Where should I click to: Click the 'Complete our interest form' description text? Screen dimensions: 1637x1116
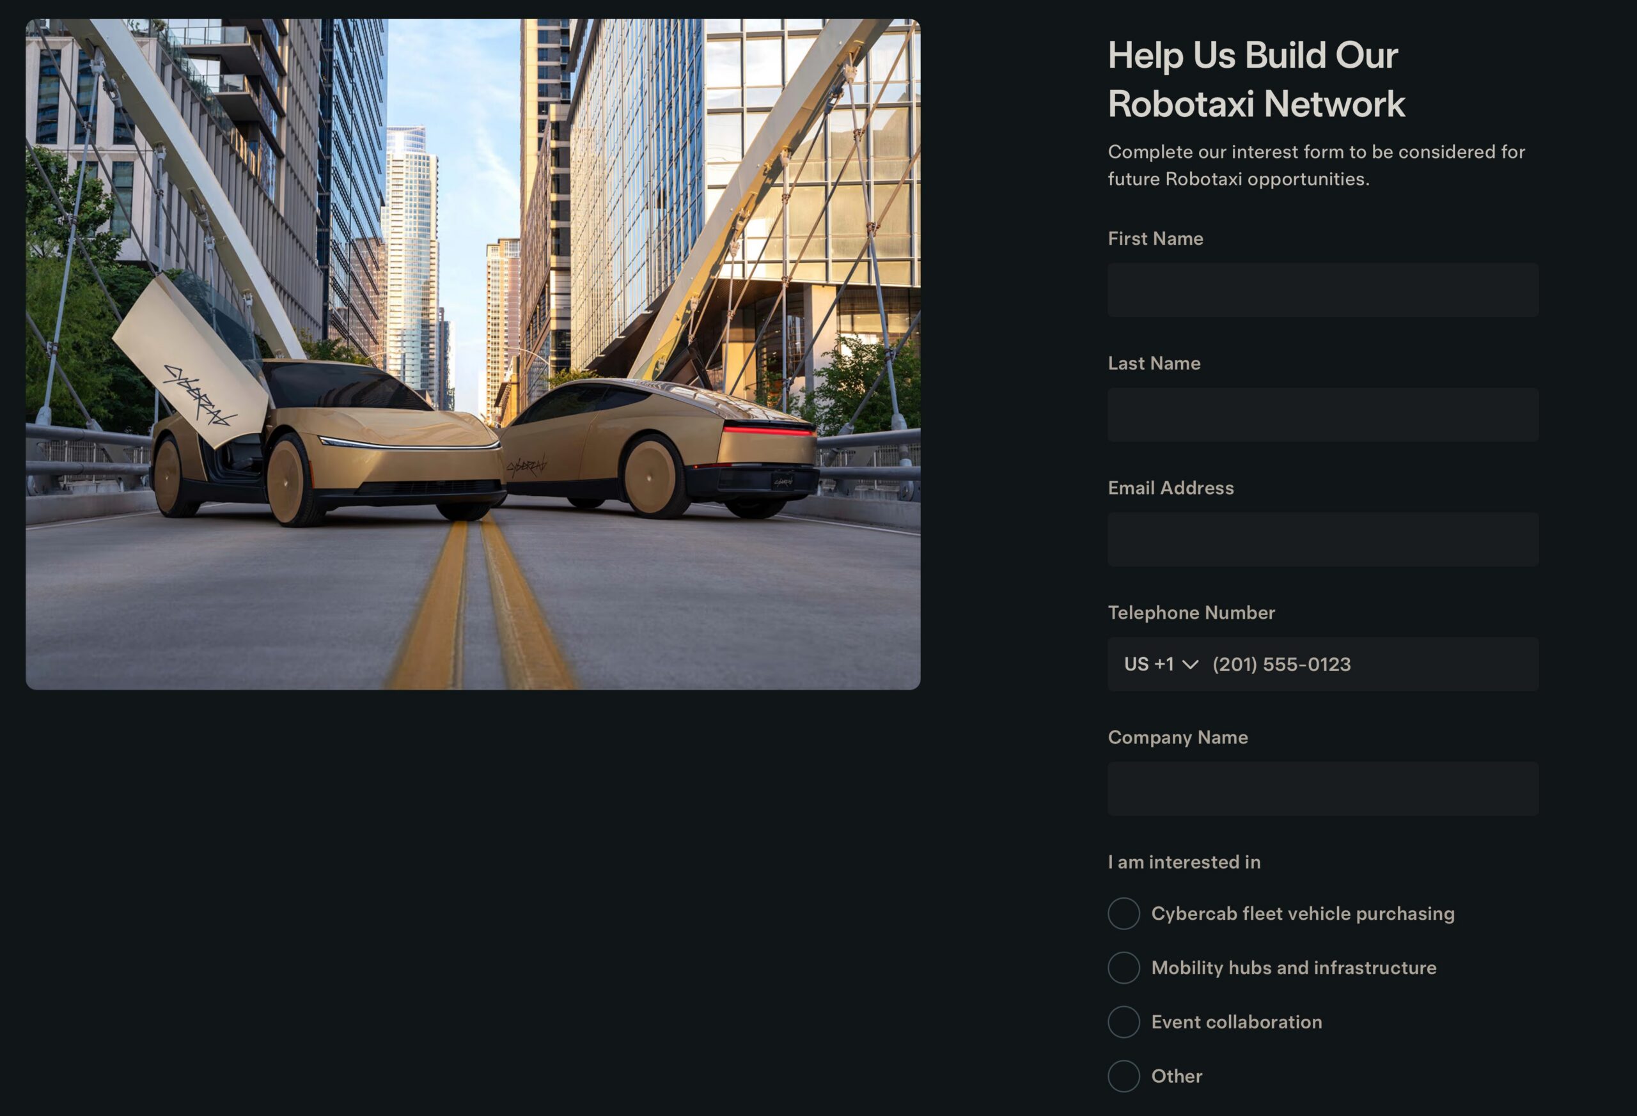click(1316, 166)
